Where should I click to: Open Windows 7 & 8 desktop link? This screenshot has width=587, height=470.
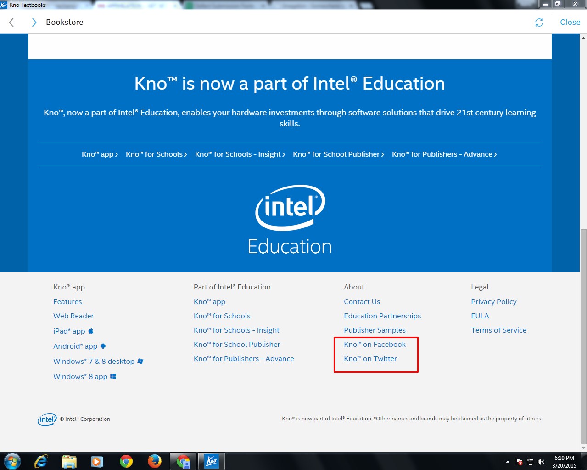pos(94,362)
